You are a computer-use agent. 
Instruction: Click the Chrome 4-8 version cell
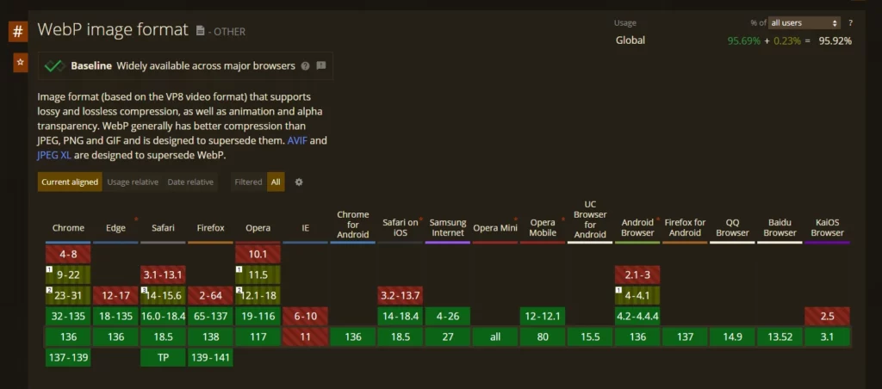point(68,254)
